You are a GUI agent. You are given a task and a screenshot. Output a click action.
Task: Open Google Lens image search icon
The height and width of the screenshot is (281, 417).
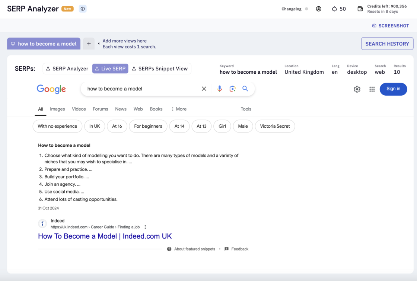pyautogui.click(x=232, y=89)
